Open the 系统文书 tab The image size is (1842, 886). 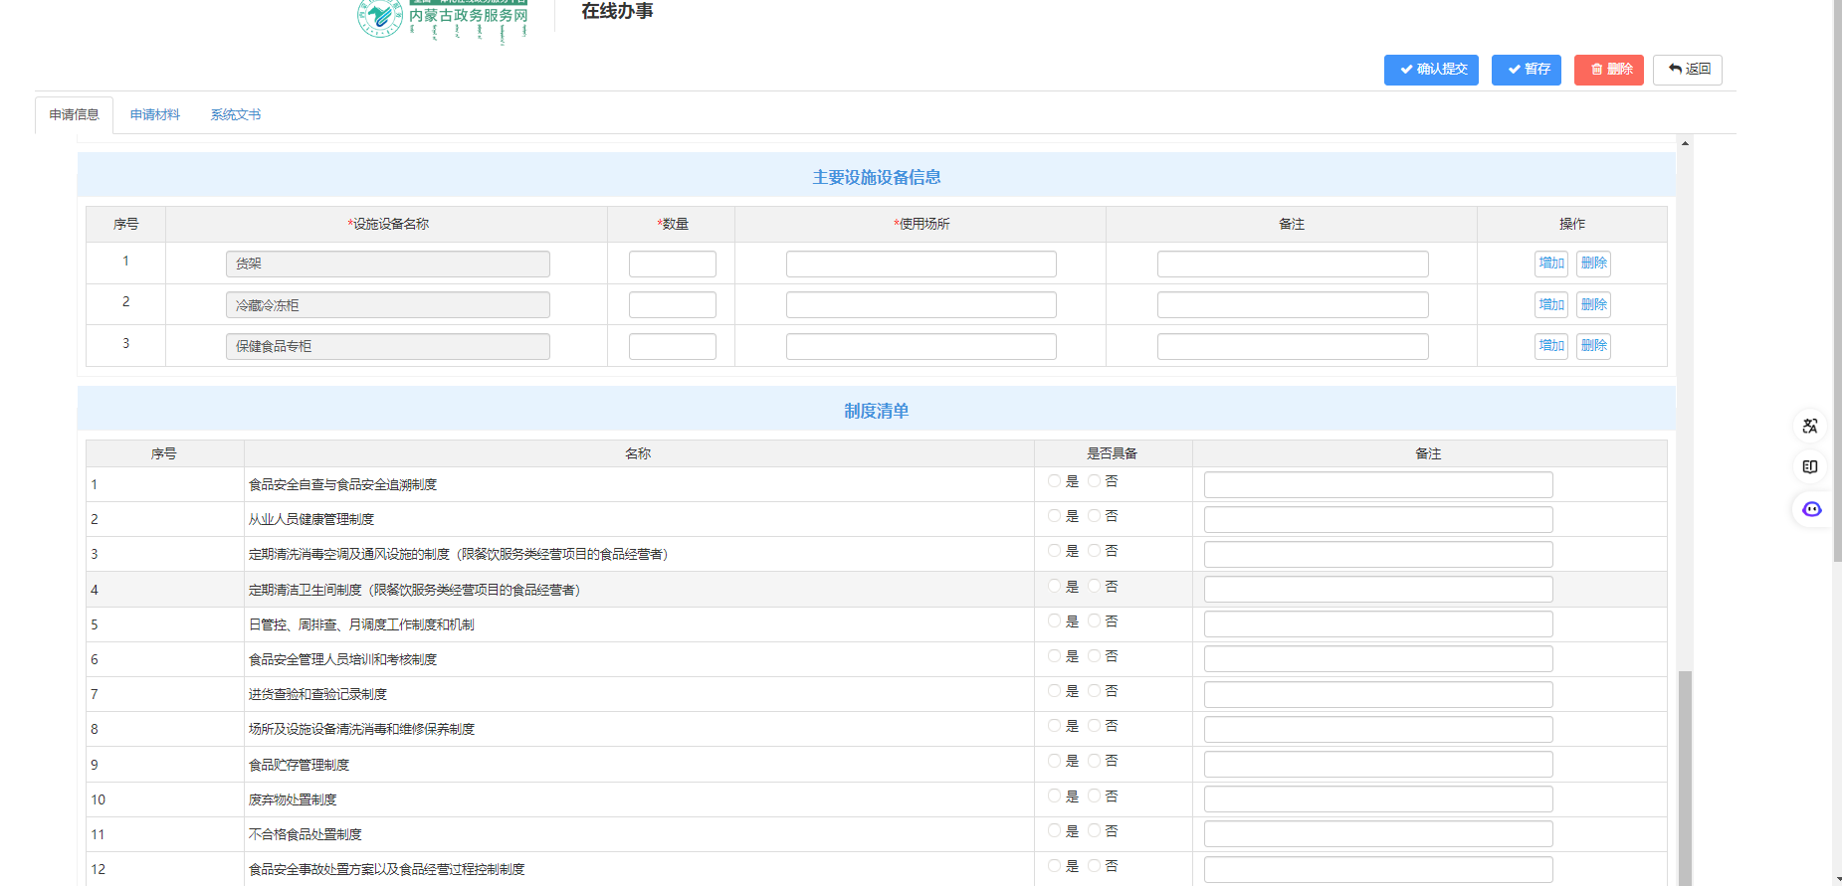pos(236,115)
